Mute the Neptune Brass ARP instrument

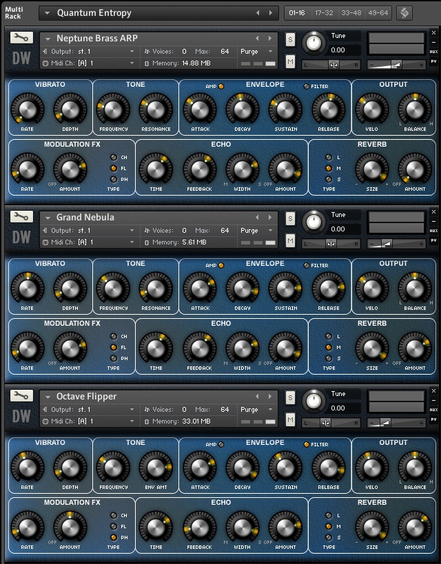290,63
